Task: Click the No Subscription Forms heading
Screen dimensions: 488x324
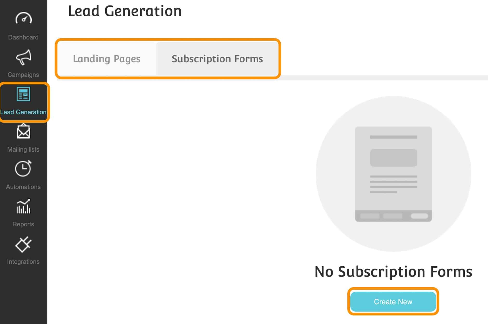Action: point(393,272)
